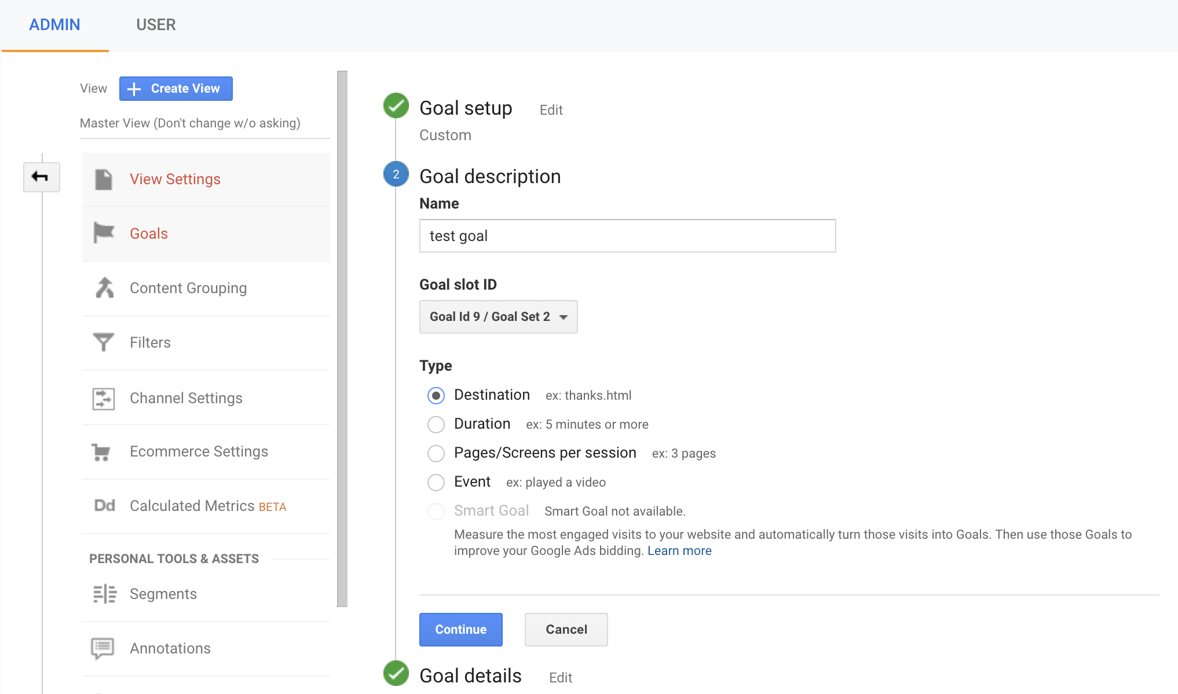This screenshot has height=694, width=1178.
Task: Open Content Grouping via its icon
Action: tap(104, 287)
